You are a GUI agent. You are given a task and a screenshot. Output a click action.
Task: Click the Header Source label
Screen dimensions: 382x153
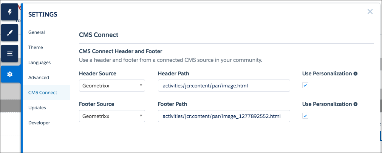coord(98,73)
